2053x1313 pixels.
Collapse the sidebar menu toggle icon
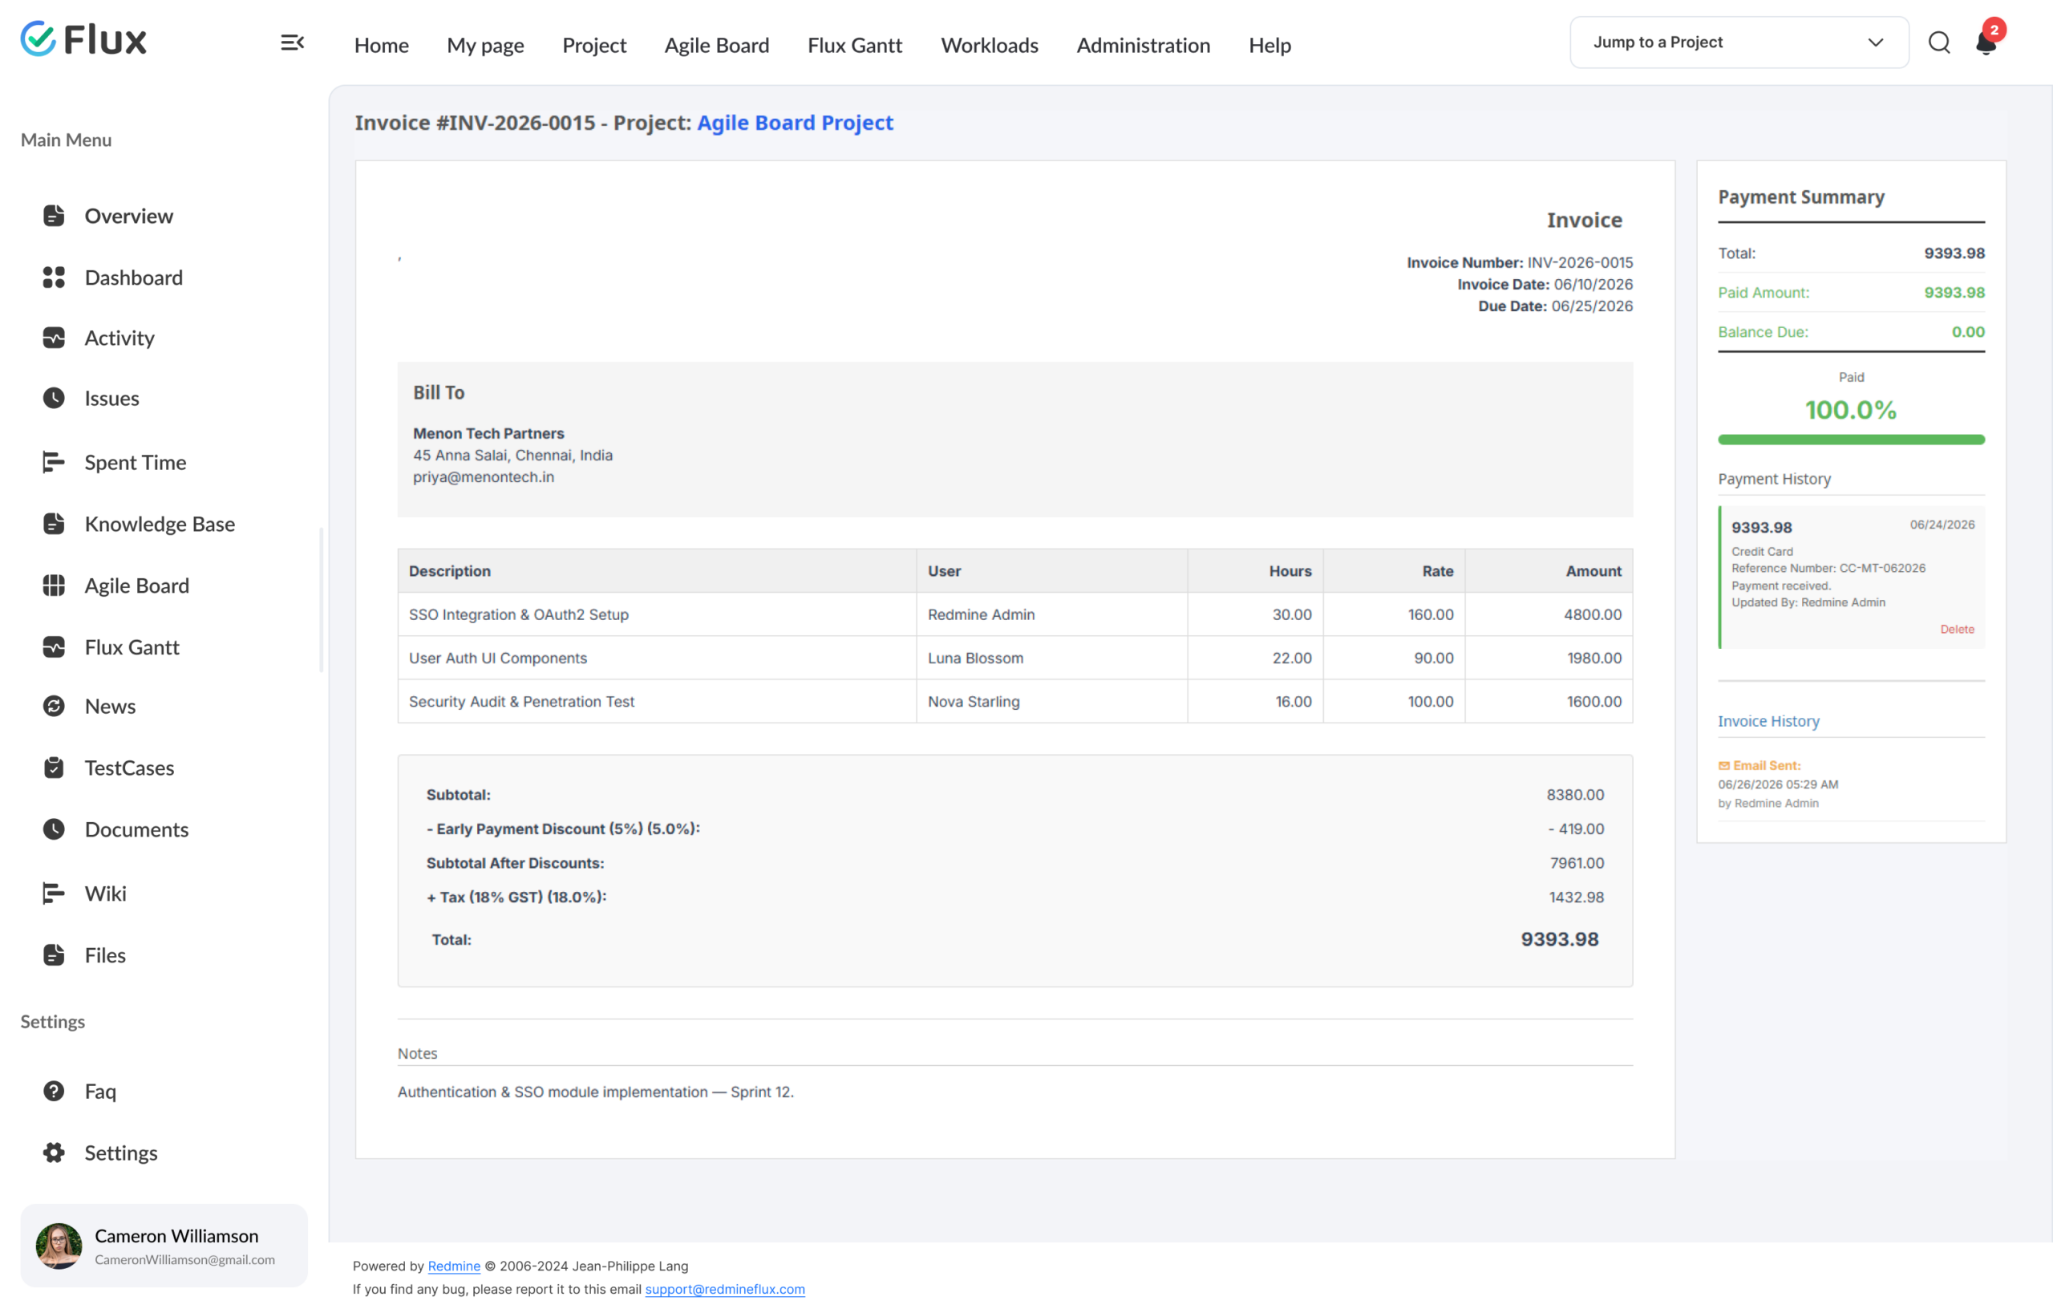293,43
